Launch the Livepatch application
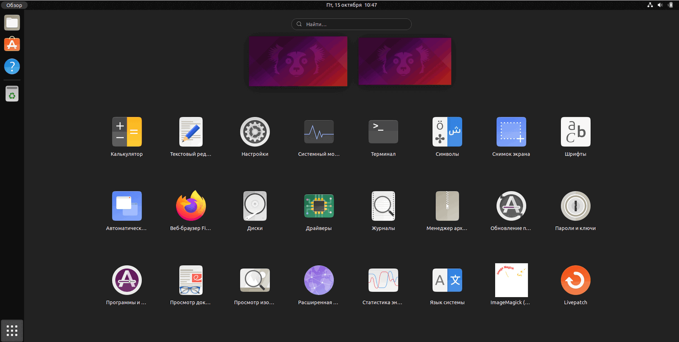 coord(575,280)
